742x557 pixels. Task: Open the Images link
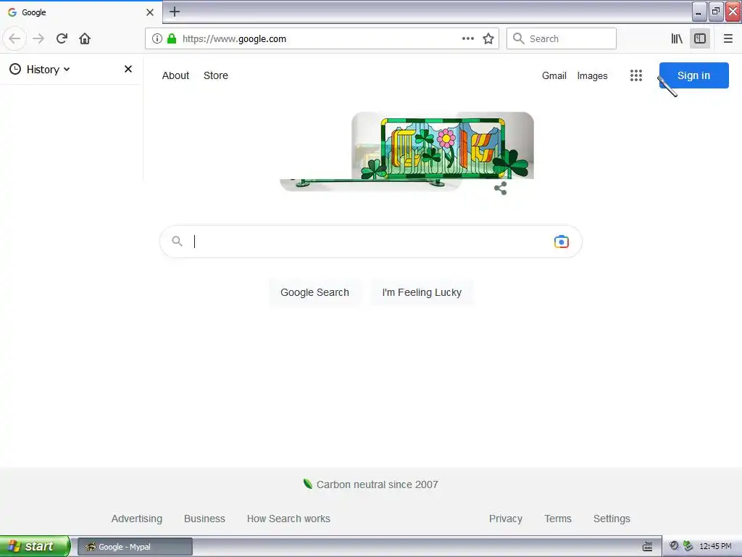592,75
